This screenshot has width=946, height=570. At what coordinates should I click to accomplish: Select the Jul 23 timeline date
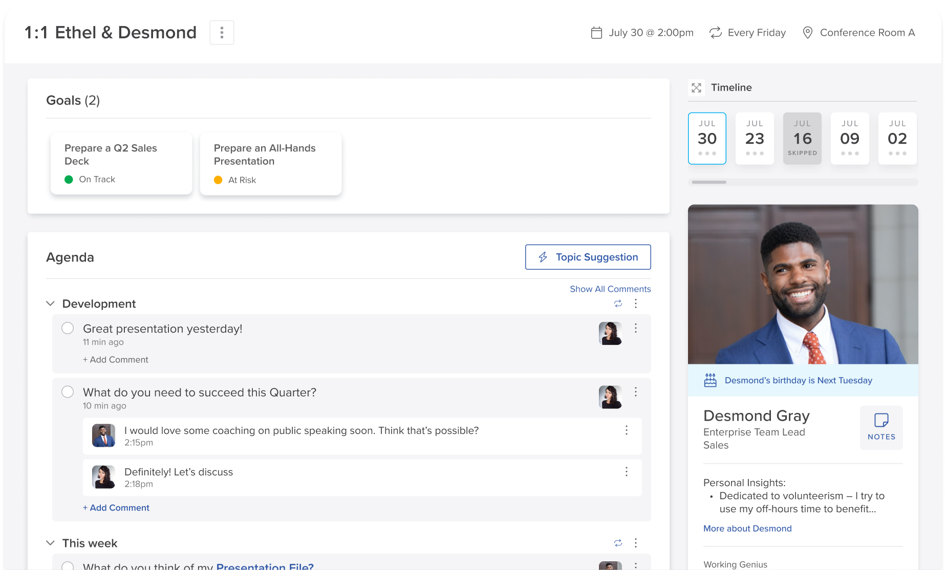(755, 139)
